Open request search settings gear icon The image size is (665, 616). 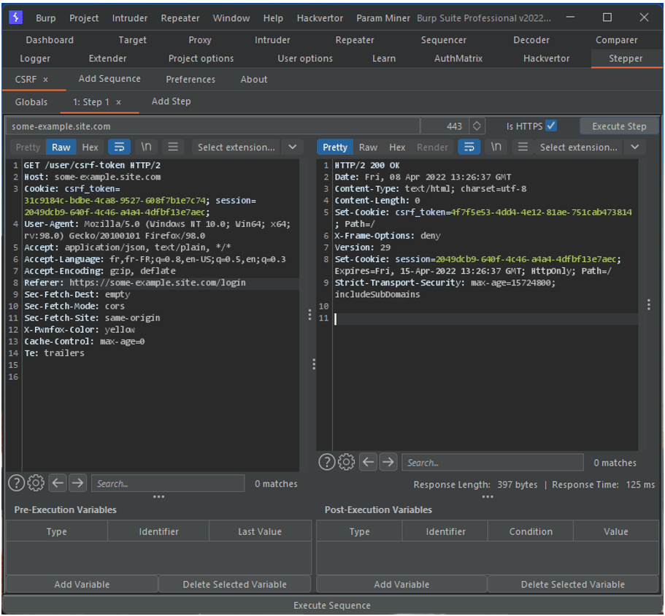[x=36, y=482]
